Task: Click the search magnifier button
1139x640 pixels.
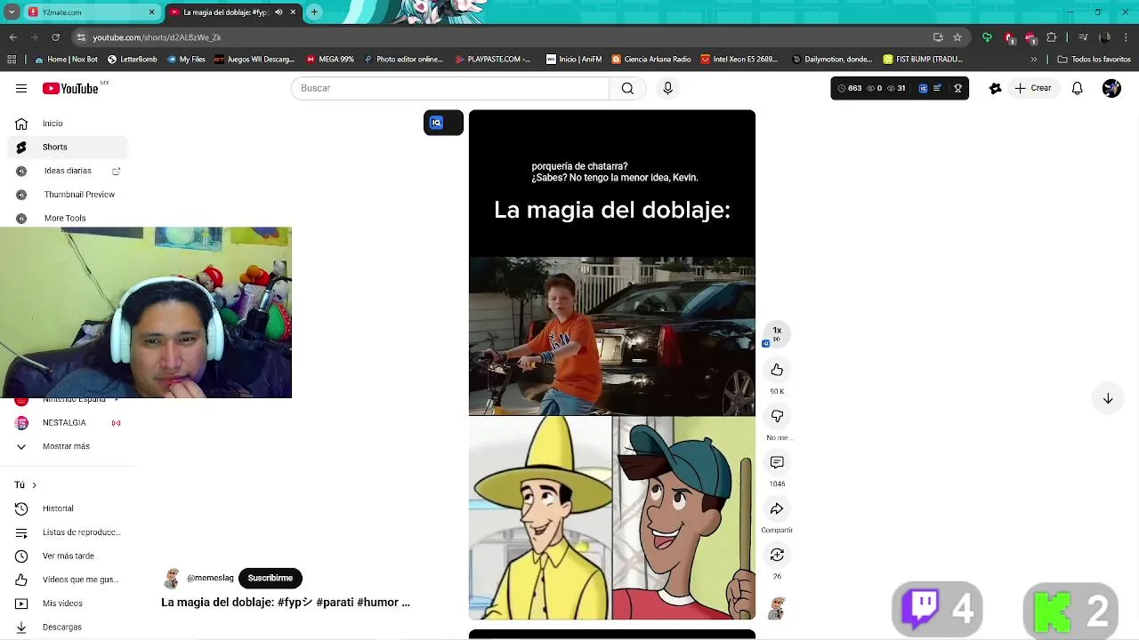Action: coord(627,88)
